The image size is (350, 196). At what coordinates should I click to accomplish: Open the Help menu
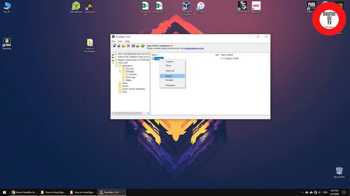point(127,41)
